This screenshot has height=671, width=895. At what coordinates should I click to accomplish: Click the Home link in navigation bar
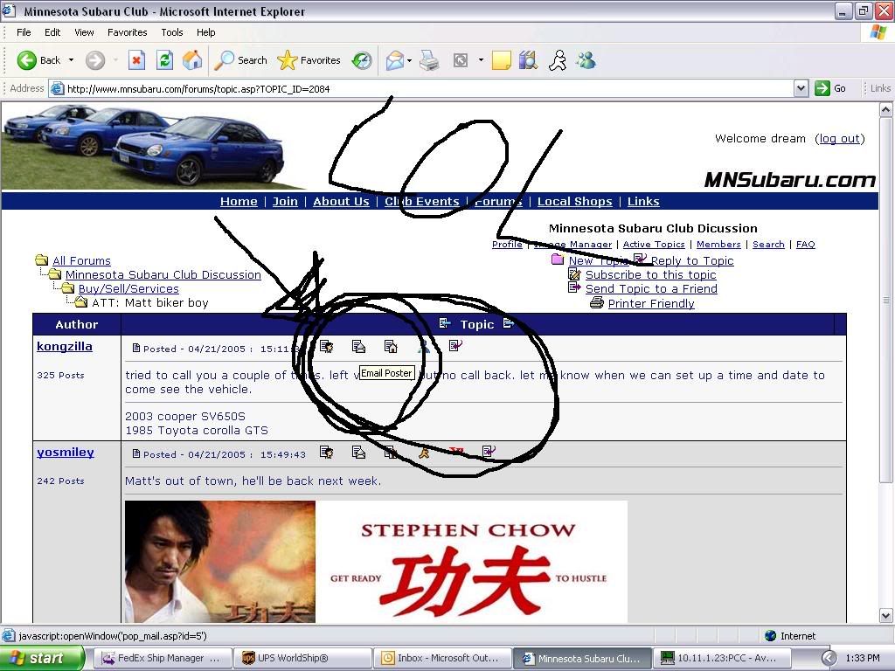click(239, 202)
